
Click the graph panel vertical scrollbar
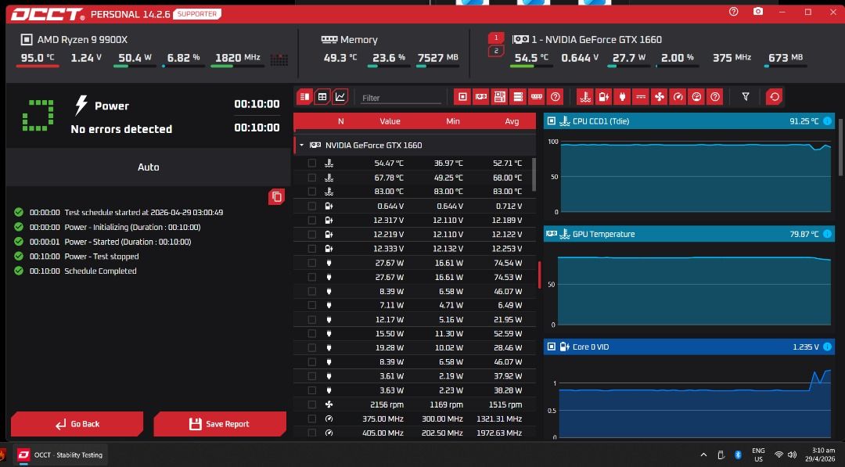click(840, 146)
